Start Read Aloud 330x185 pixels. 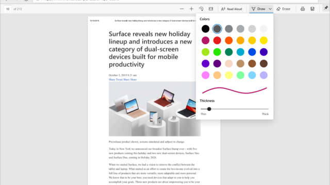[232, 9]
